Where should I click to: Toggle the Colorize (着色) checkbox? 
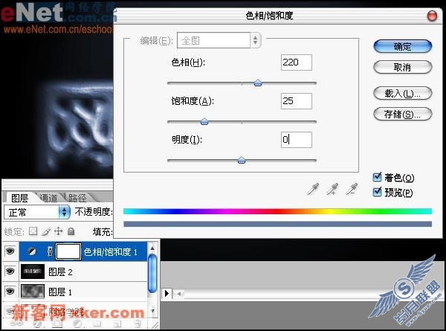click(377, 177)
